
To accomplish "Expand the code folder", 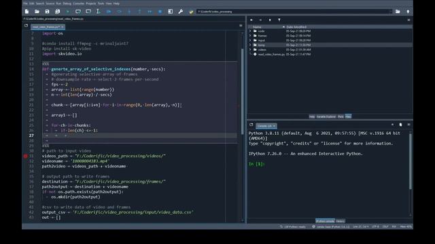I will (x=250, y=31).
